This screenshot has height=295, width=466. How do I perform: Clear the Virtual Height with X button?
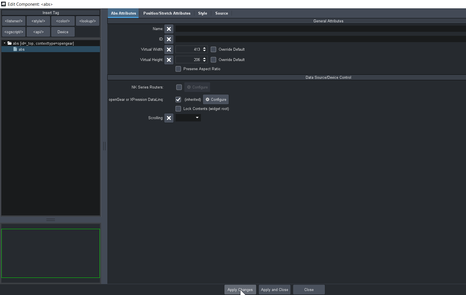click(x=169, y=60)
